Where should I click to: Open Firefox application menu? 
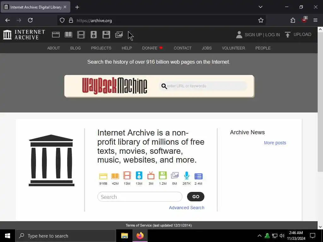coord(315,20)
